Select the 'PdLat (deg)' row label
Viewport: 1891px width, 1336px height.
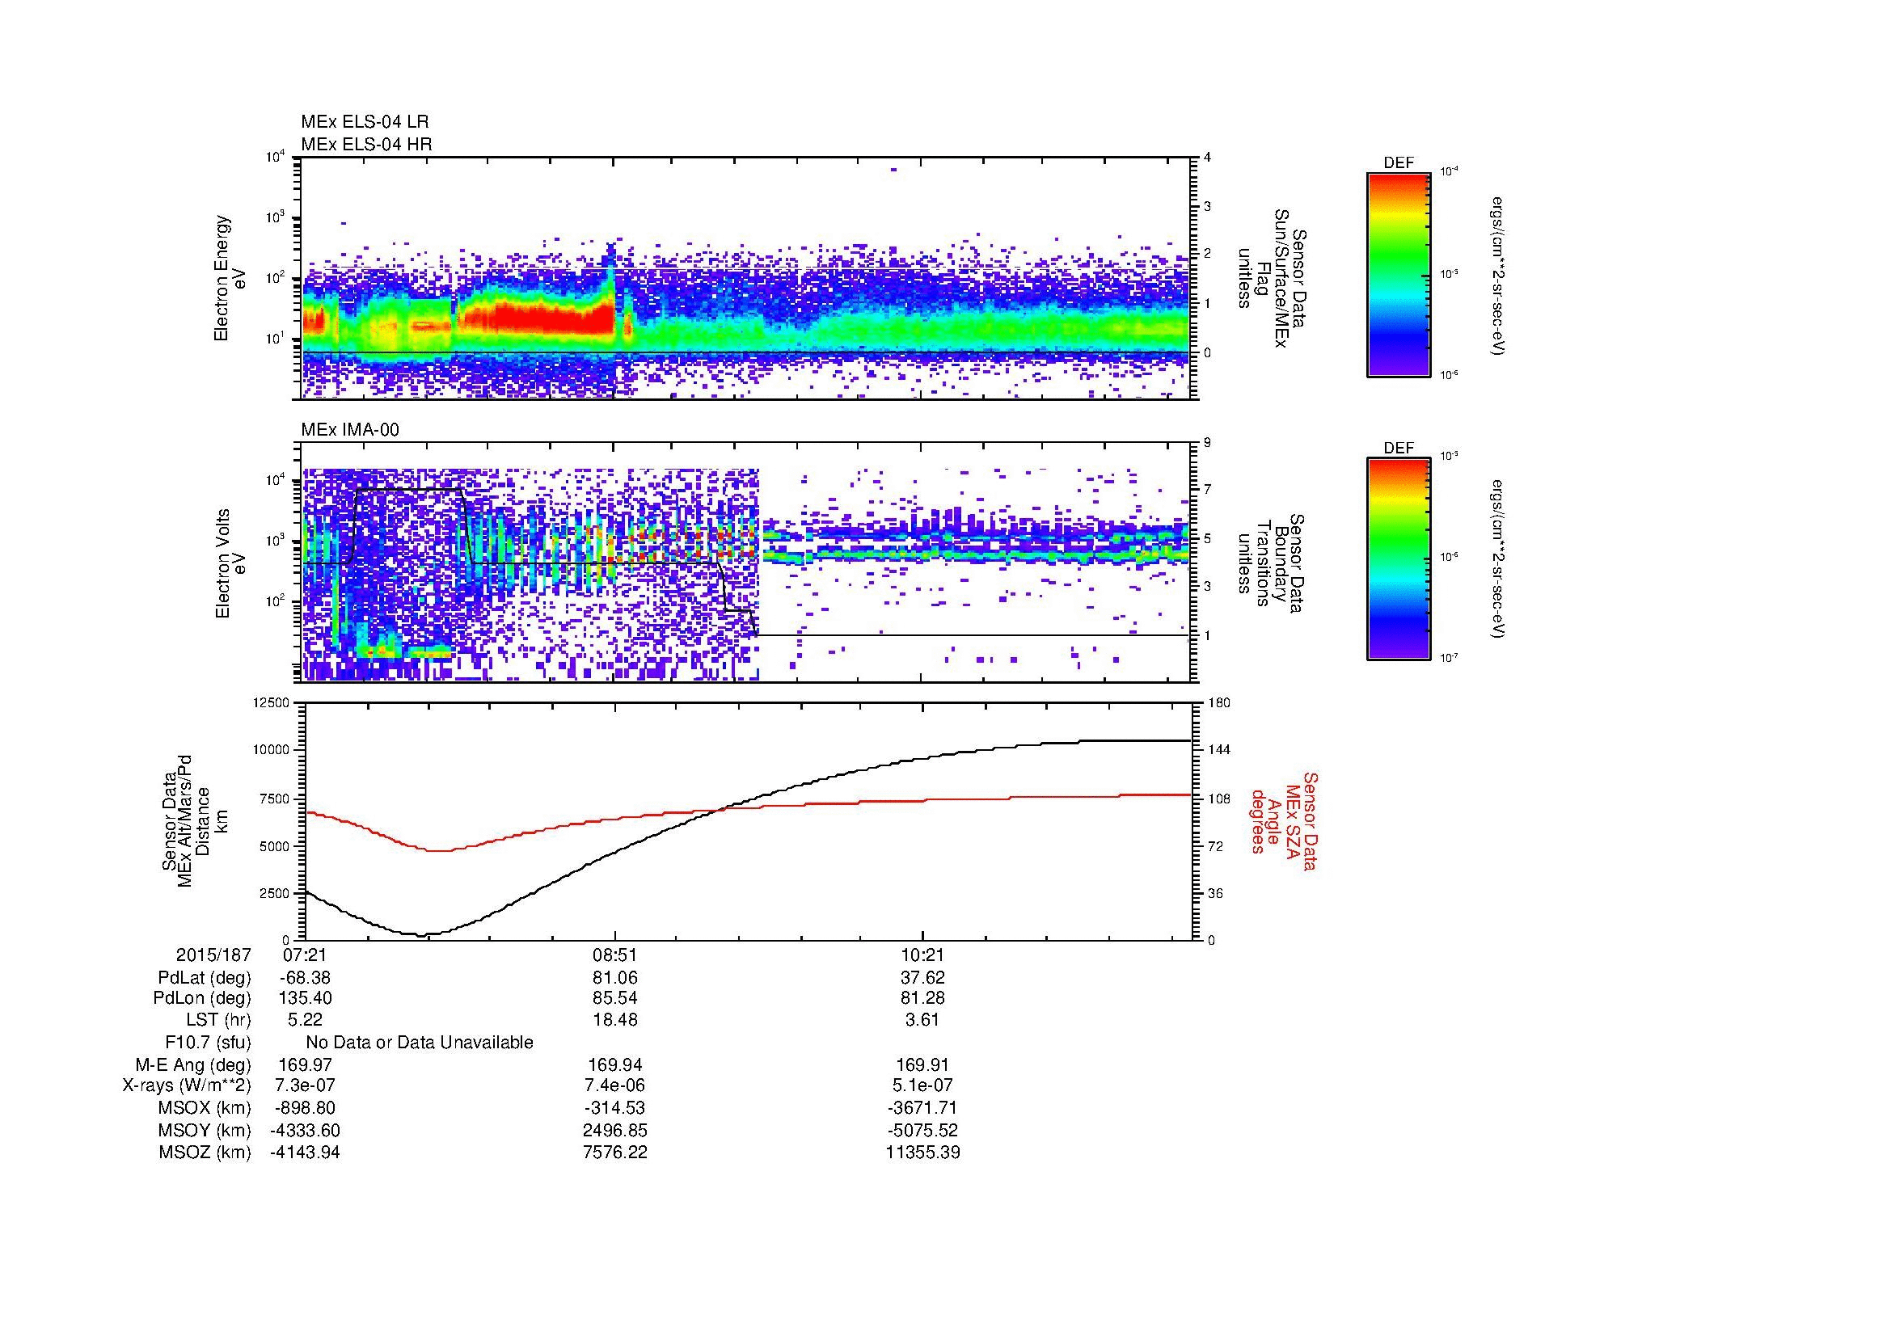(x=205, y=977)
